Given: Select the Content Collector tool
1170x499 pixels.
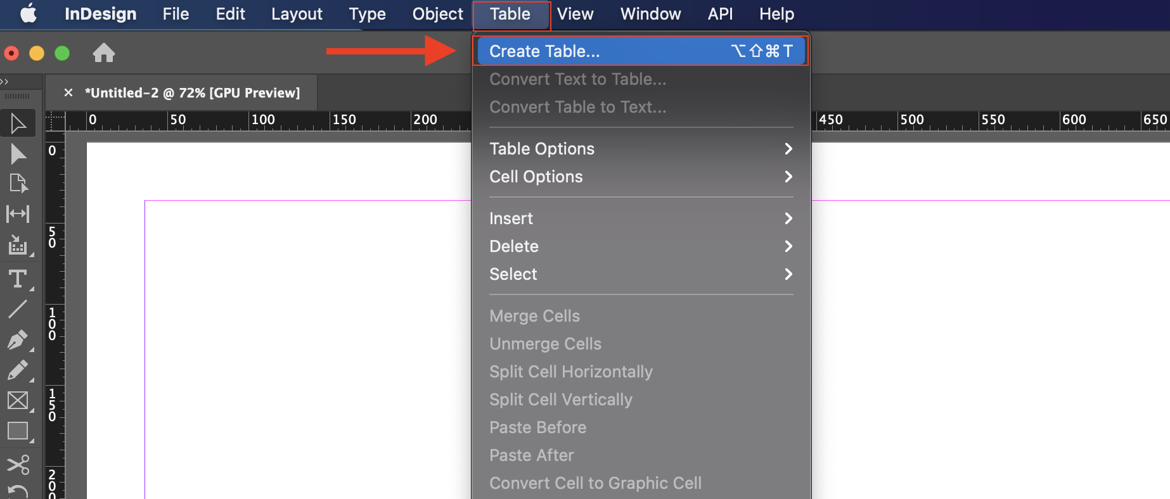Looking at the screenshot, I should coord(18,245).
